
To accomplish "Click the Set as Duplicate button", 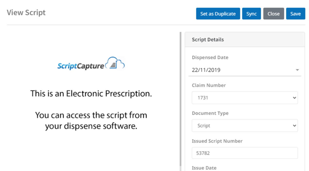I will (218, 13).
